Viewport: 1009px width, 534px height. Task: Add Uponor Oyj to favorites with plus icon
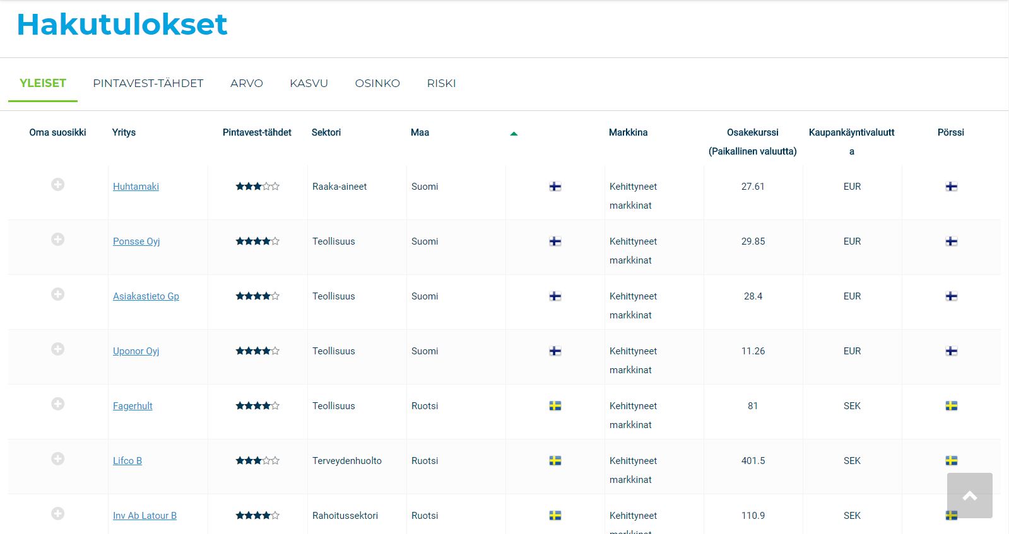[57, 349]
